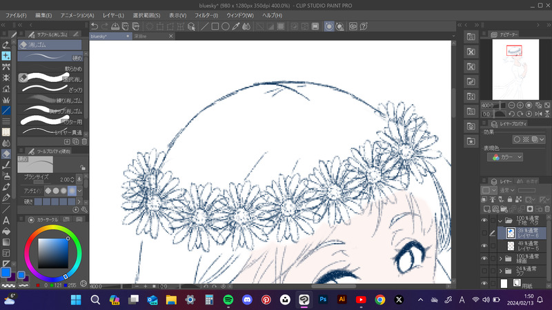This screenshot has height=310, width=552.
Task: Close the second canvas tab with X
Action: [x=170, y=37]
